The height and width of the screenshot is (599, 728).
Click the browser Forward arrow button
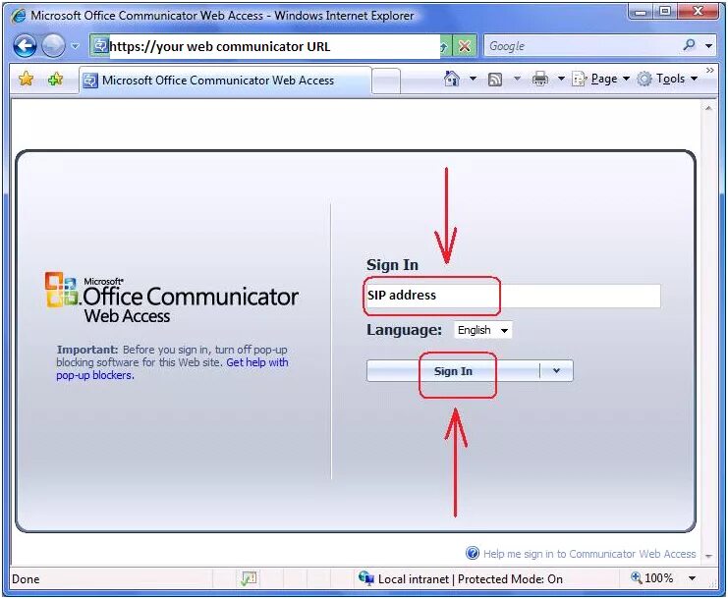(53, 46)
